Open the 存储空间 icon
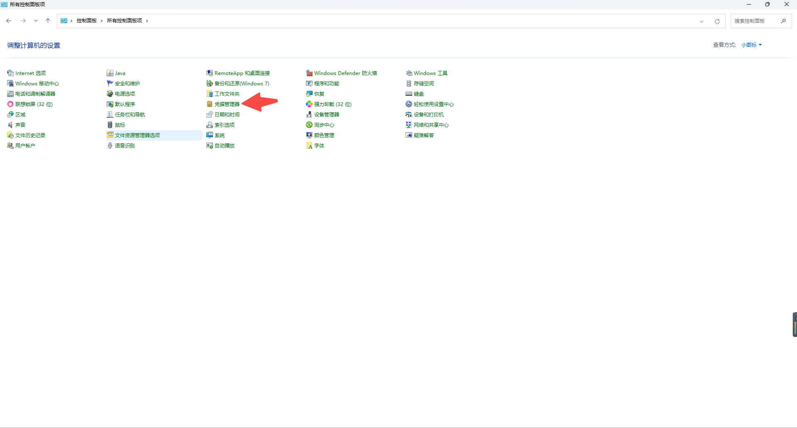 [409, 83]
